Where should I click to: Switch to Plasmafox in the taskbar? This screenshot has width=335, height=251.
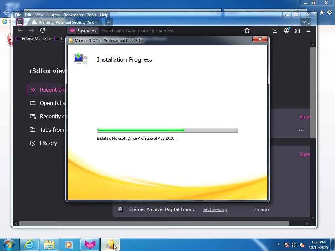90,244
